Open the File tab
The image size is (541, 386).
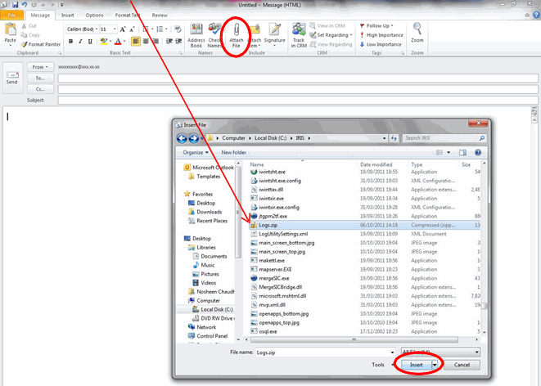[x=12, y=16]
